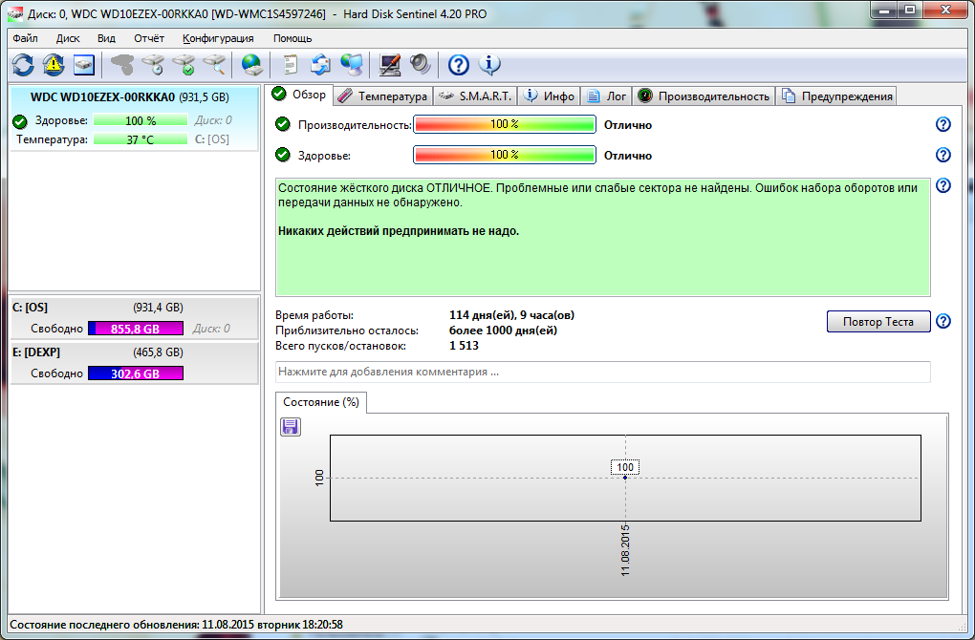Image resolution: width=975 pixels, height=640 pixels.
Task: Click the monitor with screwdriver configuration icon
Action: coord(390,65)
